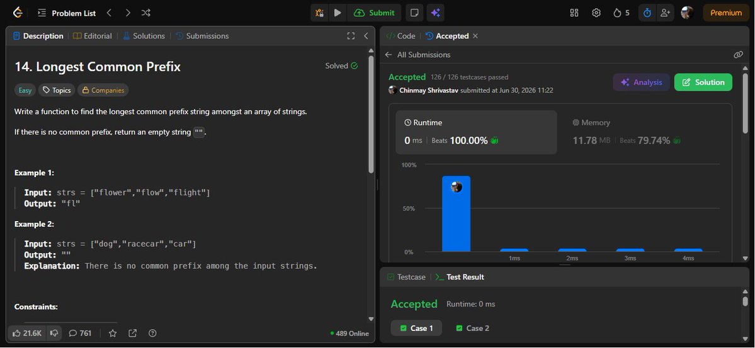
Task: Select the Memory stats card
Action: click(x=644, y=132)
